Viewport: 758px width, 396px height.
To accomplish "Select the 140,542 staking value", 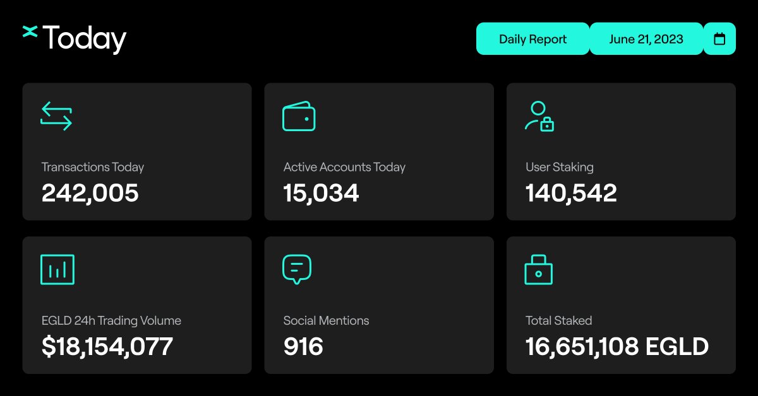I will coord(571,193).
